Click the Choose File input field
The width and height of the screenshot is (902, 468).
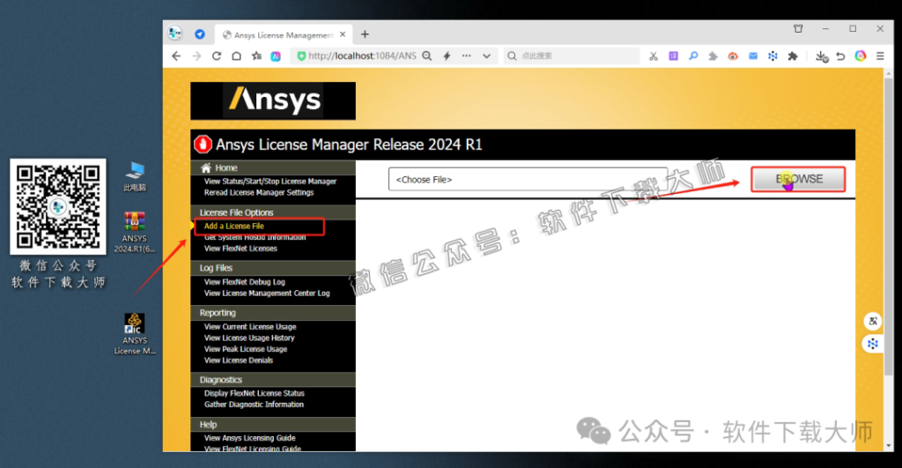[528, 179]
